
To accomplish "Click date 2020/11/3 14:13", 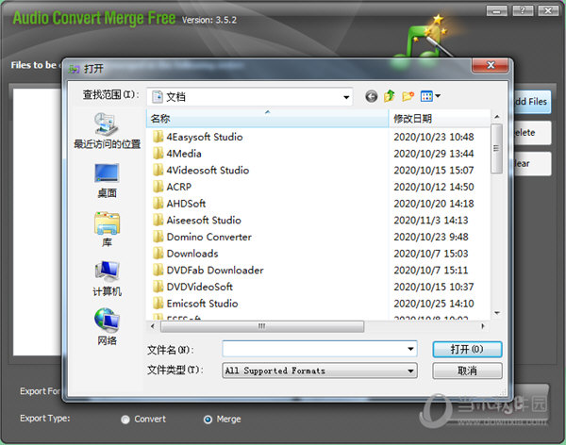I will click(431, 221).
